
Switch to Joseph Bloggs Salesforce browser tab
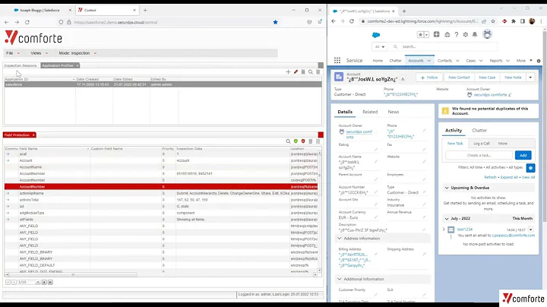click(x=39, y=10)
